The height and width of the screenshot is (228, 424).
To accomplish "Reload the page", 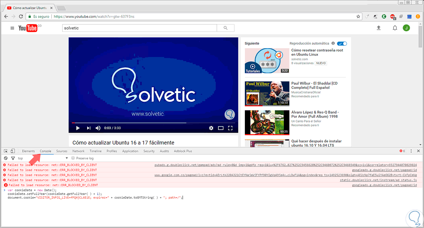I will coord(21,16).
